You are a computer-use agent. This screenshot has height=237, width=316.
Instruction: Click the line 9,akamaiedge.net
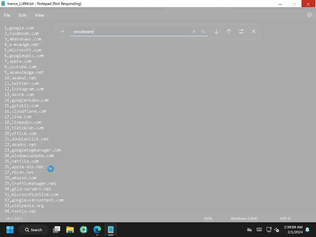coord(24,72)
